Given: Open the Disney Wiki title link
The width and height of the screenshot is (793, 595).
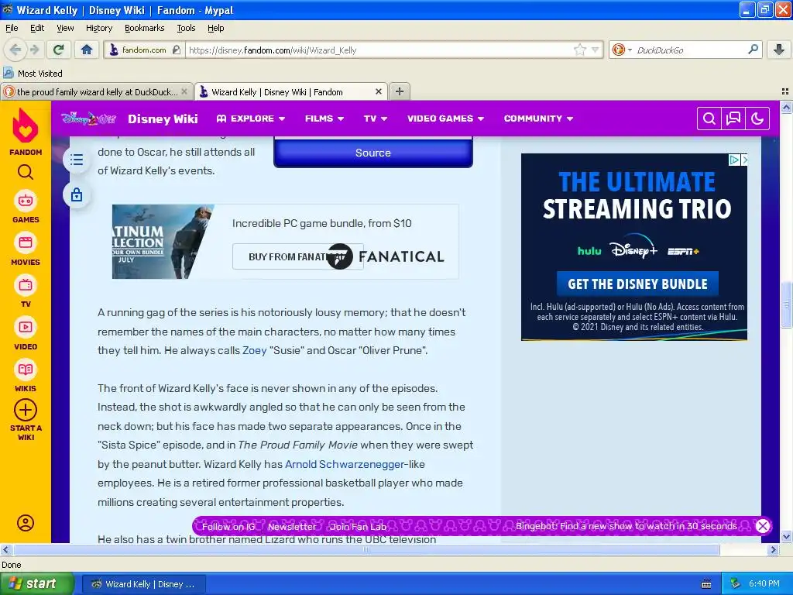Looking at the screenshot, I should pos(163,119).
